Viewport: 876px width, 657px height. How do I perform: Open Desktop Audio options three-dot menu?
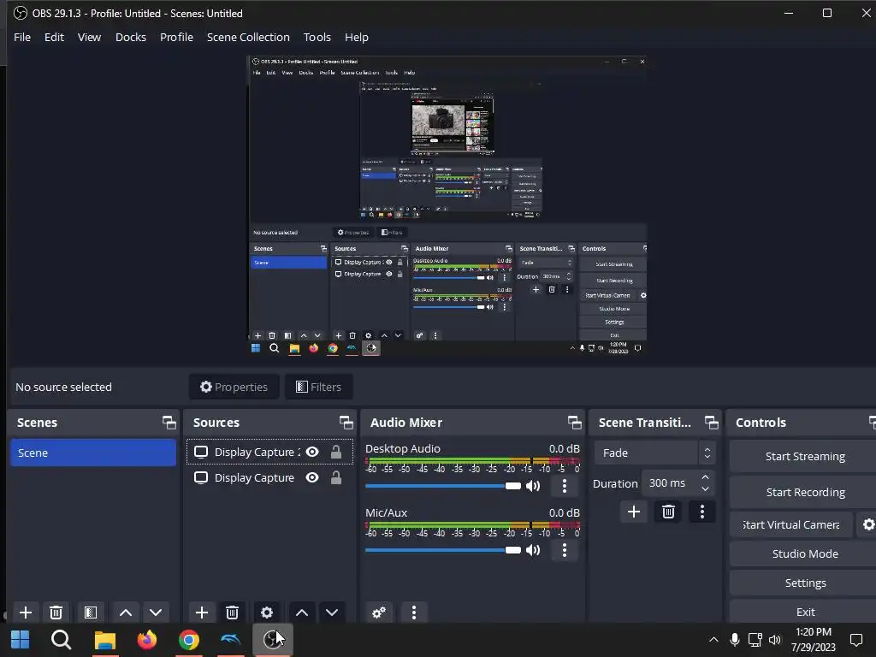565,486
